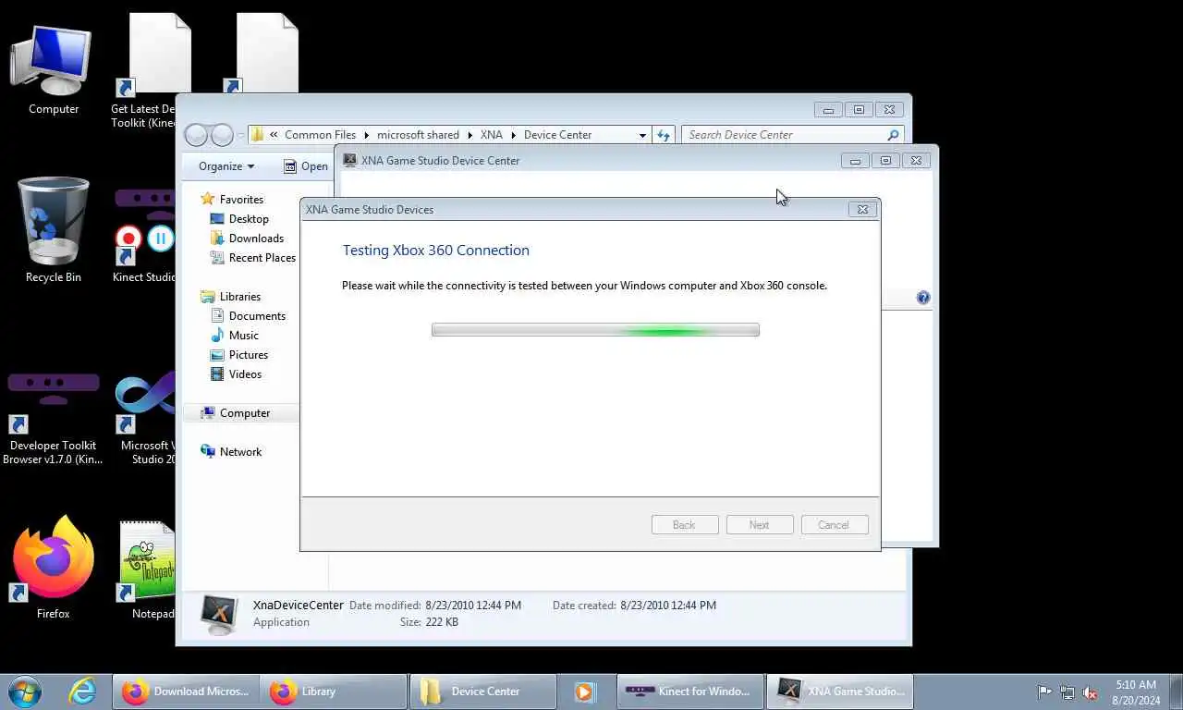The image size is (1183, 710).
Task: Click Cancel in XNA Game Studio Devices
Action: (833, 524)
